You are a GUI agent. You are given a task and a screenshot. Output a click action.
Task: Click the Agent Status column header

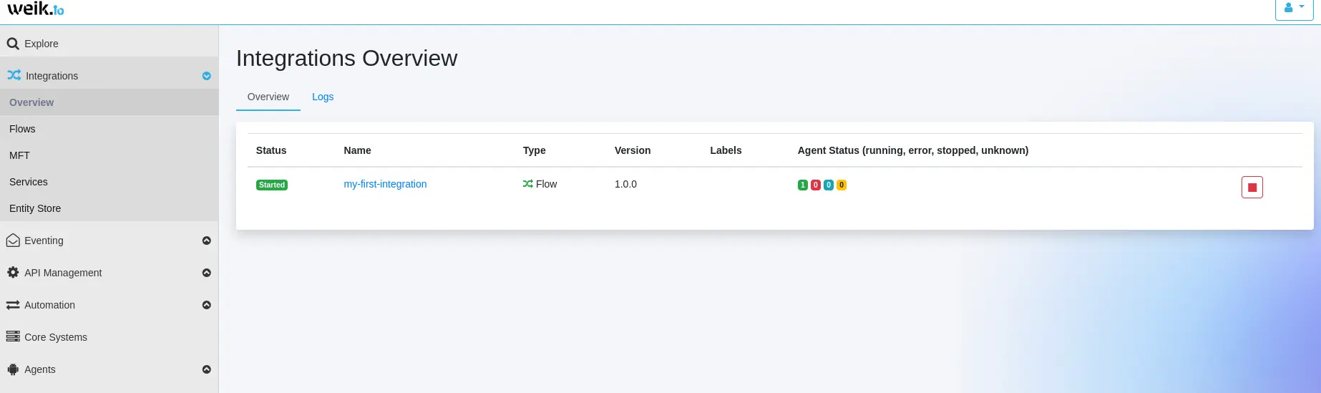913,150
